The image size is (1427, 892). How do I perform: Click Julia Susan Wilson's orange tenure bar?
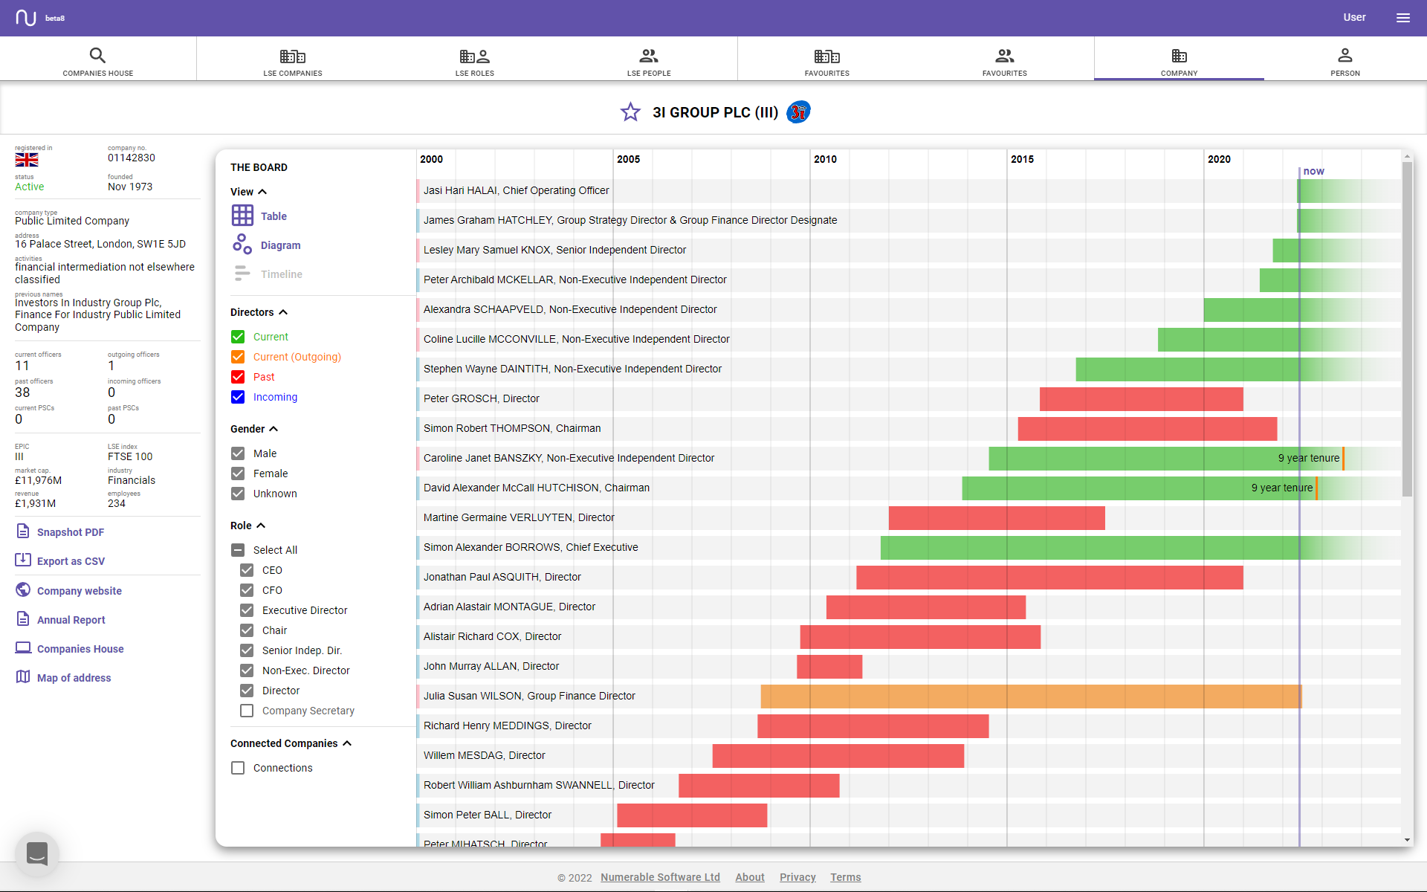[x=1031, y=697]
